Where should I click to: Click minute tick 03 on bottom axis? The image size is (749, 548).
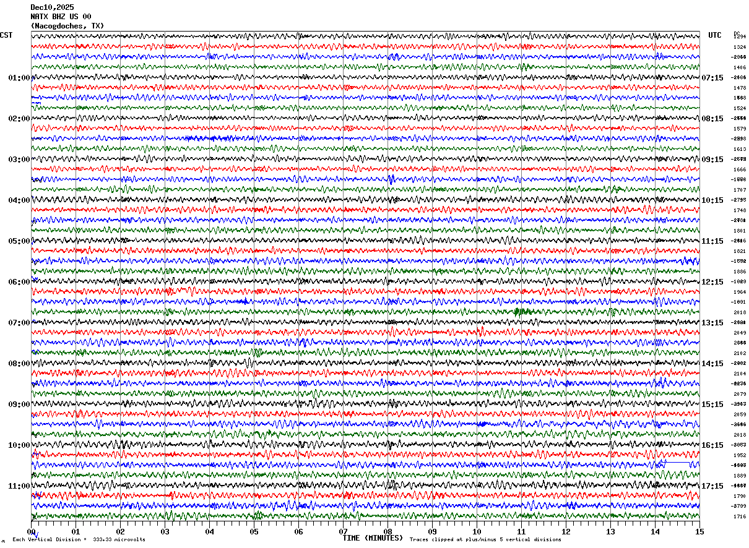pyautogui.click(x=165, y=531)
